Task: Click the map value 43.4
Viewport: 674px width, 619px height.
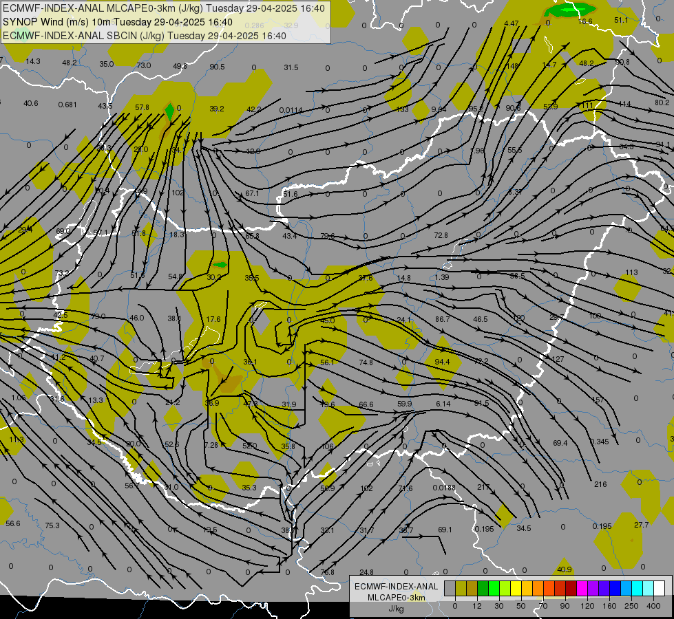Action: tap(289, 236)
